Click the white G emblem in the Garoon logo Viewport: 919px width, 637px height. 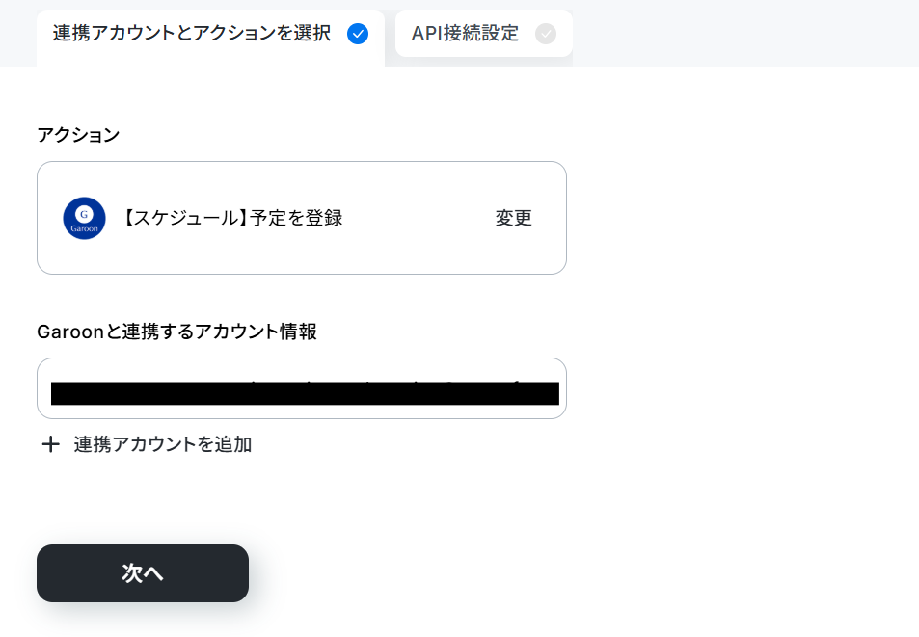[85, 214]
